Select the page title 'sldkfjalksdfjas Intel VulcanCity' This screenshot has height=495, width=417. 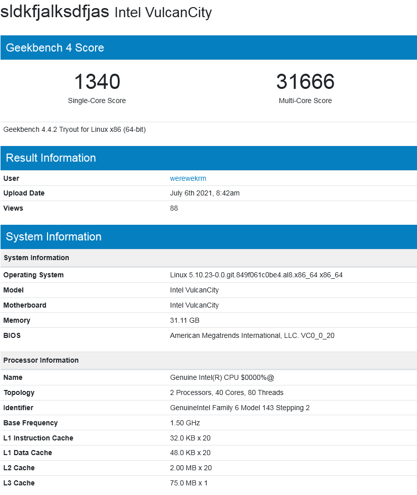[x=106, y=12]
